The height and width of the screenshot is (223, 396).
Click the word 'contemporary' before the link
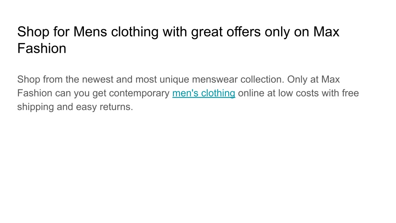pyautogui.click(x=139, y=93)
